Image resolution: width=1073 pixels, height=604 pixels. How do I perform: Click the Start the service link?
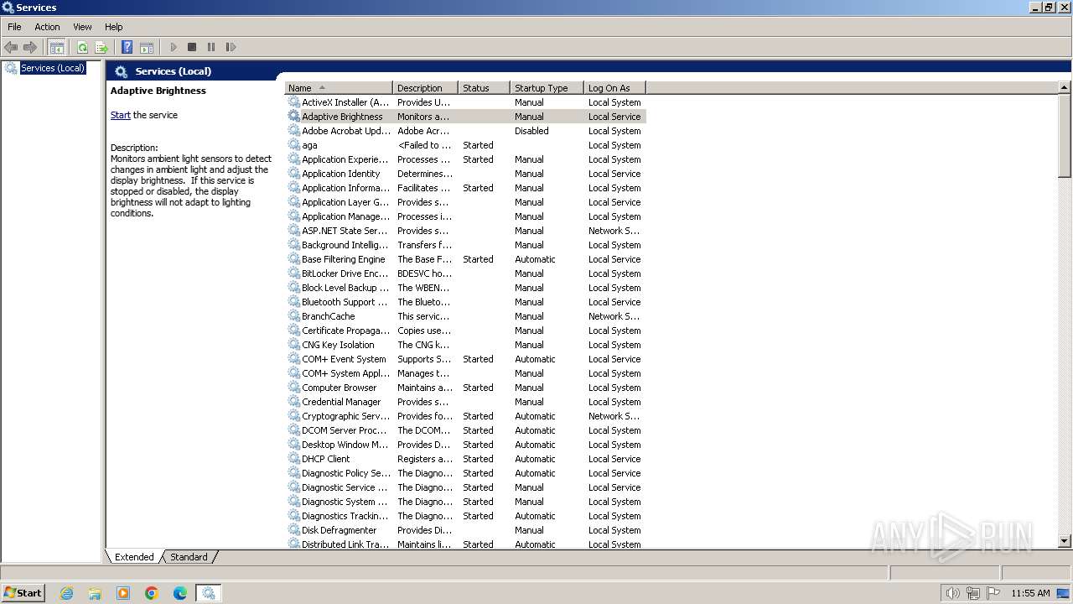[x=121, y=115]
